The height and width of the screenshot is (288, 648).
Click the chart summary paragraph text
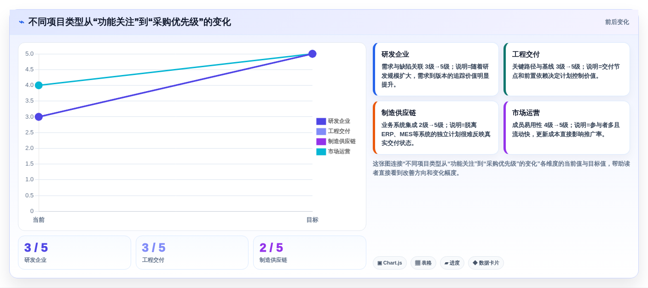point(501,168)
